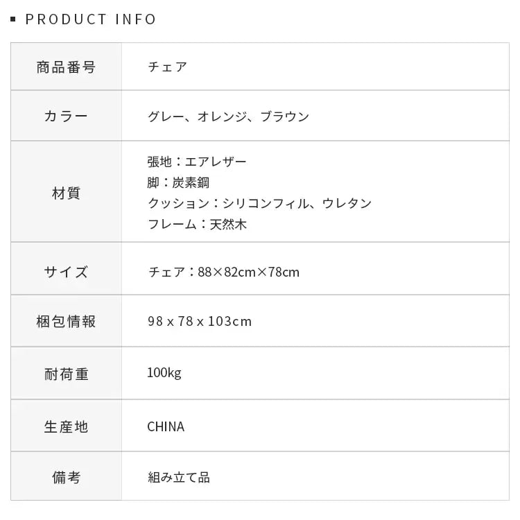The width and height of the screenshot is (520, 520).
Task: Click the square bullet before PRODUCT INFO
Action: (14, 19)
